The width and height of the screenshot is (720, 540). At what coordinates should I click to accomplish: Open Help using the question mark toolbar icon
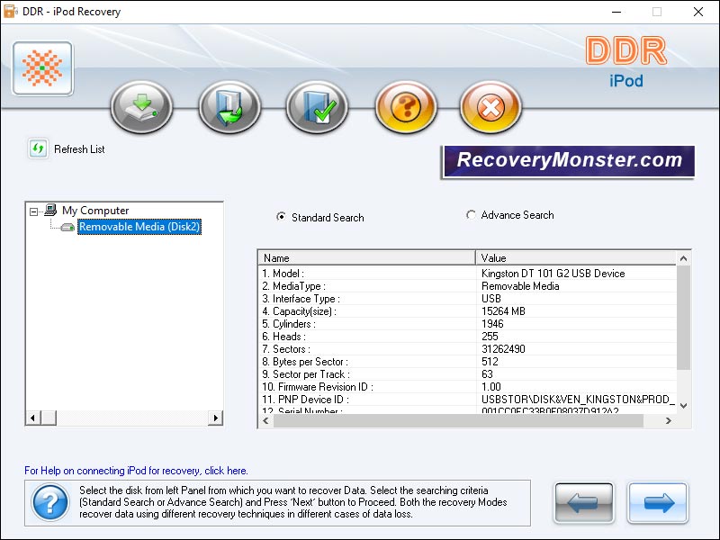[405, 107]
